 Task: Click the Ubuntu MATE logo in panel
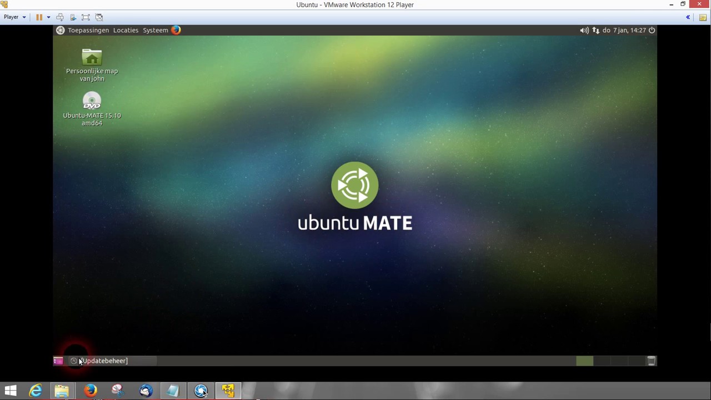[61, 30]
